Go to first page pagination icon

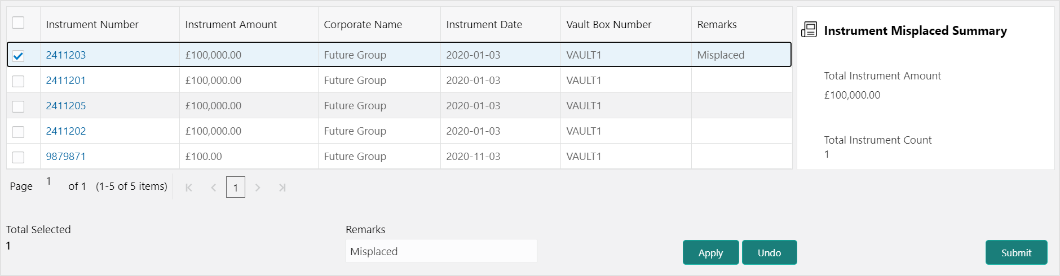[x=189, y=188]
